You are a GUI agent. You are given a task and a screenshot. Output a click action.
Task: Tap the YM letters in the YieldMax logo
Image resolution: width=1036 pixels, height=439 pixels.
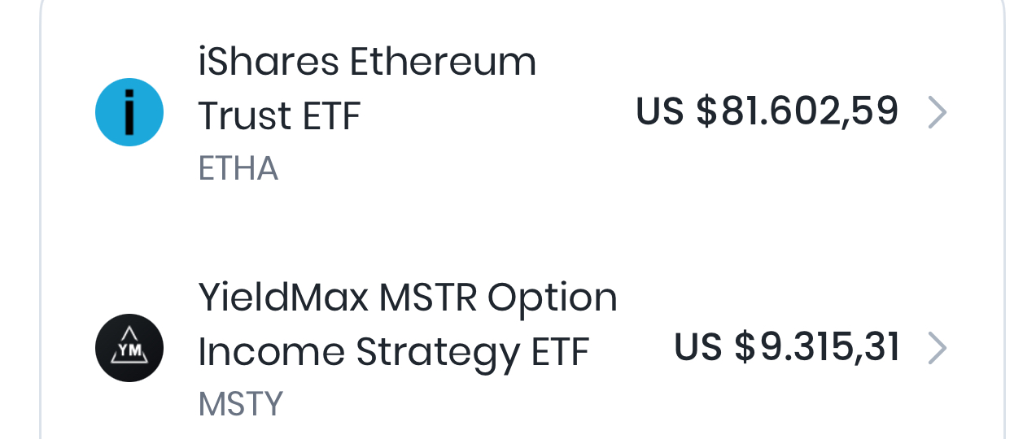tap(129, 350)
